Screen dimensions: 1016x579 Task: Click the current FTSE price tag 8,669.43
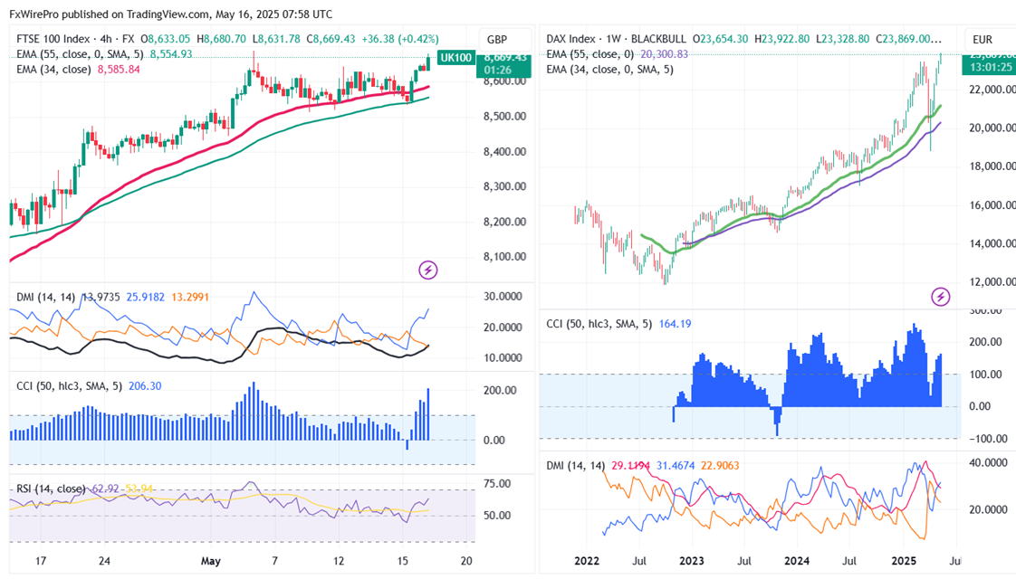pos(503,58)
